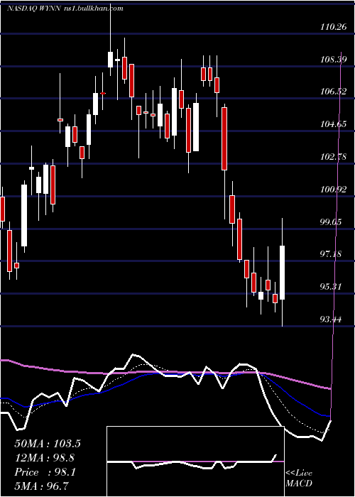Click the large red candle dropping below 104.65
The width and height of the screenshot is (355, 497).
[224, 139]
